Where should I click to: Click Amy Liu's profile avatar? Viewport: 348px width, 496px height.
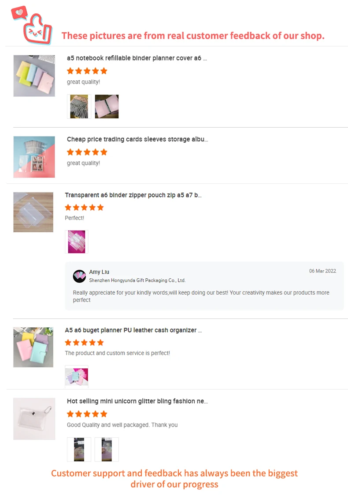pos(79,276)
